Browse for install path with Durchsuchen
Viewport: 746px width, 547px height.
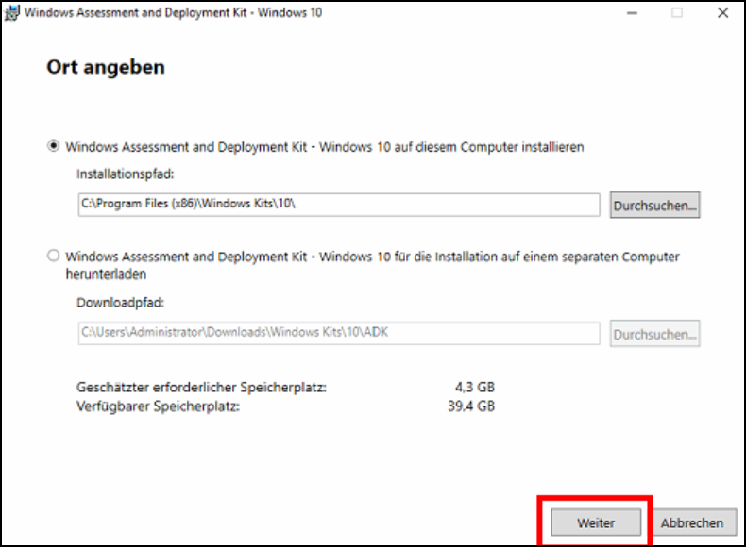[654, 205]
